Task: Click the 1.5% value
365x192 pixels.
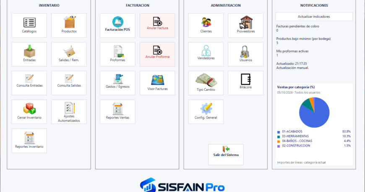Action: pos(347,145)
